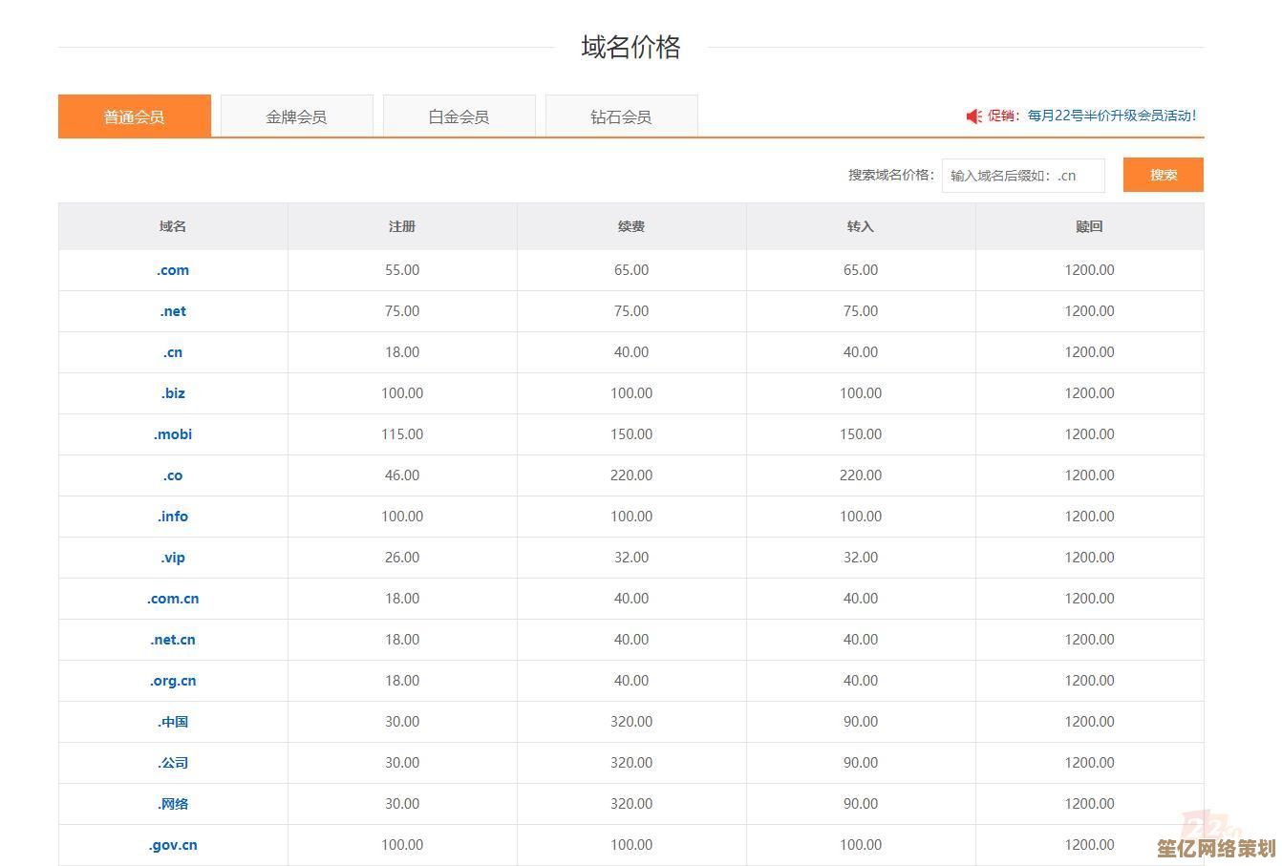This screenshot has height=866, width=1282.
Task: Click the red promotion speaker icon
Action: 973,116
